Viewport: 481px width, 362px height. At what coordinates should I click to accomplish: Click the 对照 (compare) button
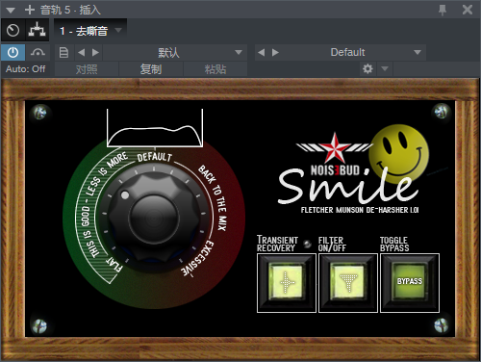click(x=87, y=69)
